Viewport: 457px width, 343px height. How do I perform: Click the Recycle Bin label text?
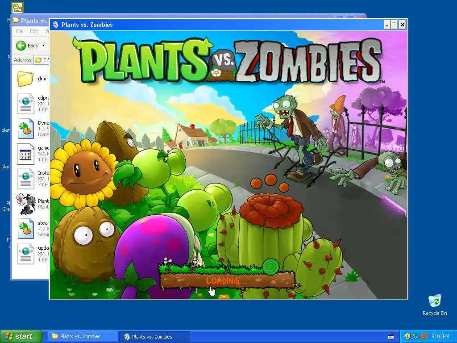click(435, 313)
